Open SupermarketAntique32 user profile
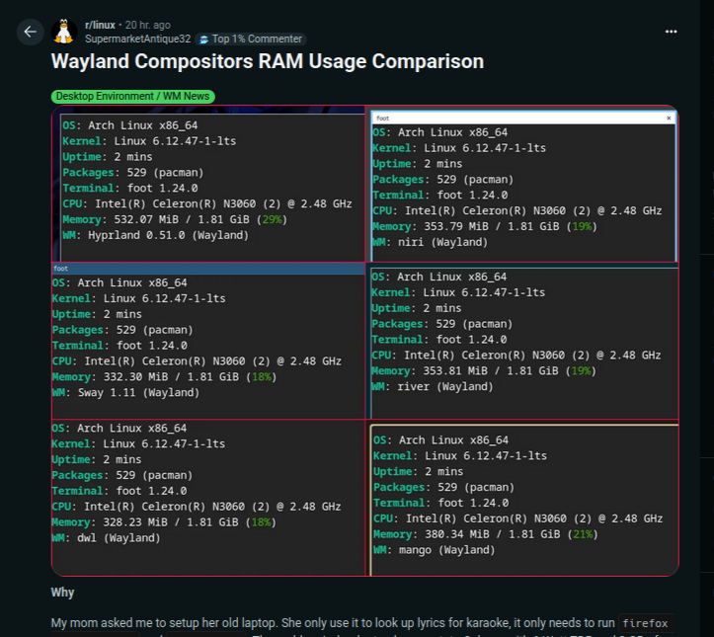Image resolution: width=714 pixels, height=637 pixels. click(x=137, y=40)
